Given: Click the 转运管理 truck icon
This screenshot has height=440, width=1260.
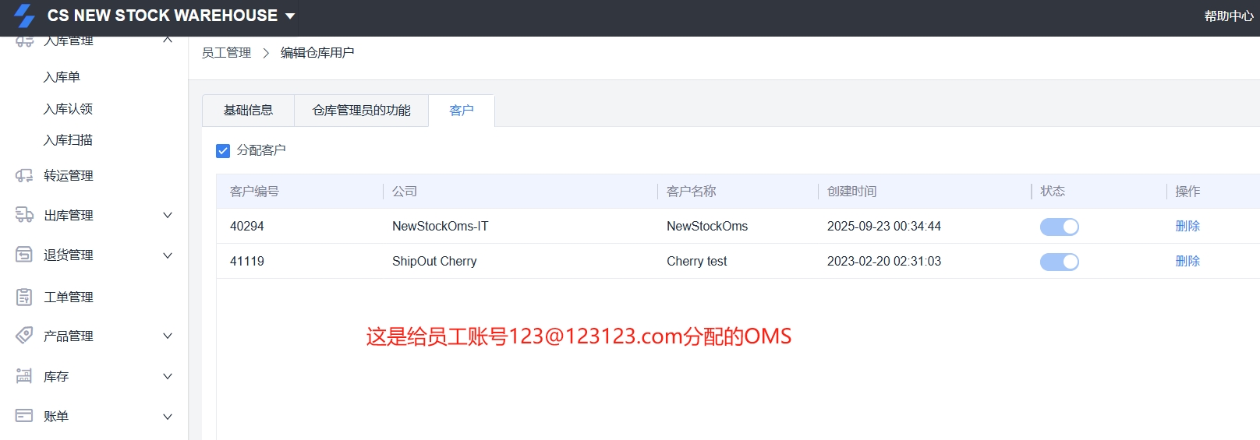Looking at the screenshot, I should tap(24, 176).
